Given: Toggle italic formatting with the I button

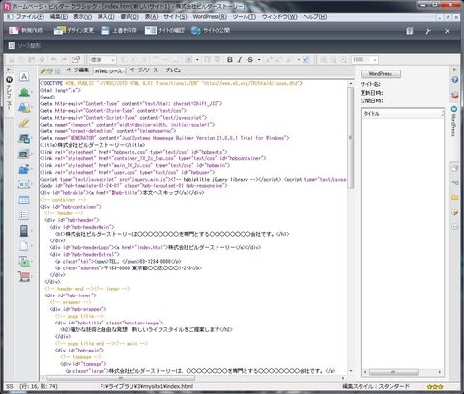Looking at the screenshot, I should [240, 60].
